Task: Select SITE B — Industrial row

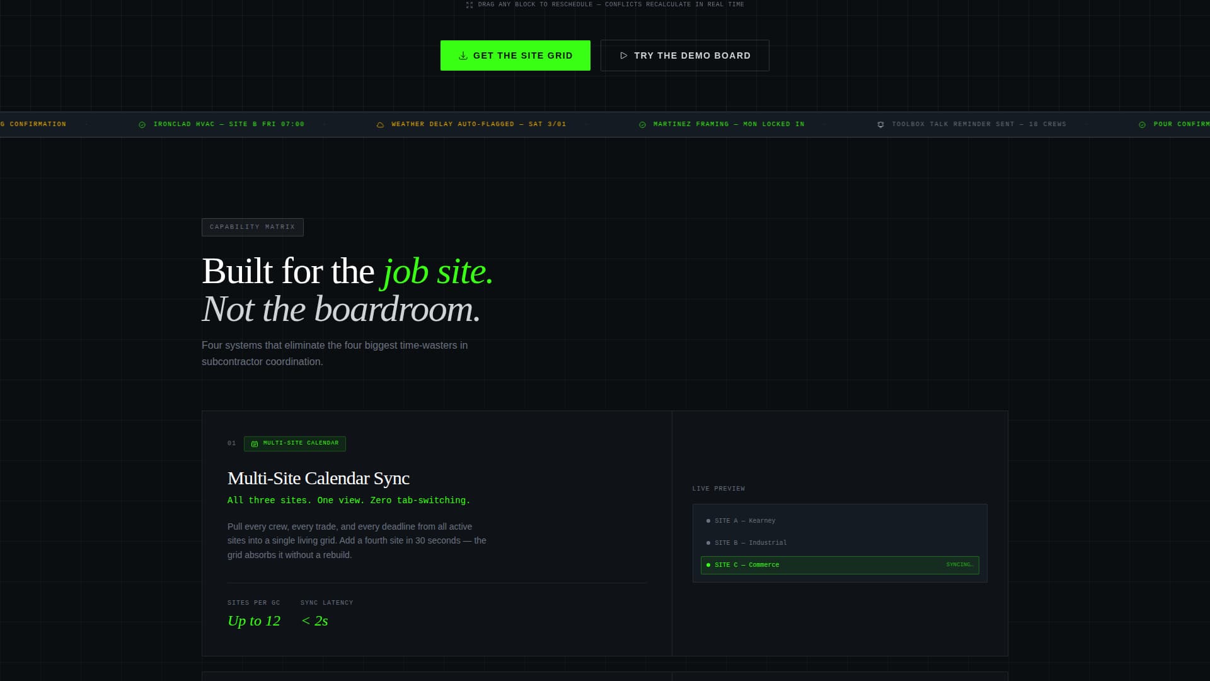Action: click(x=839, y=543)
